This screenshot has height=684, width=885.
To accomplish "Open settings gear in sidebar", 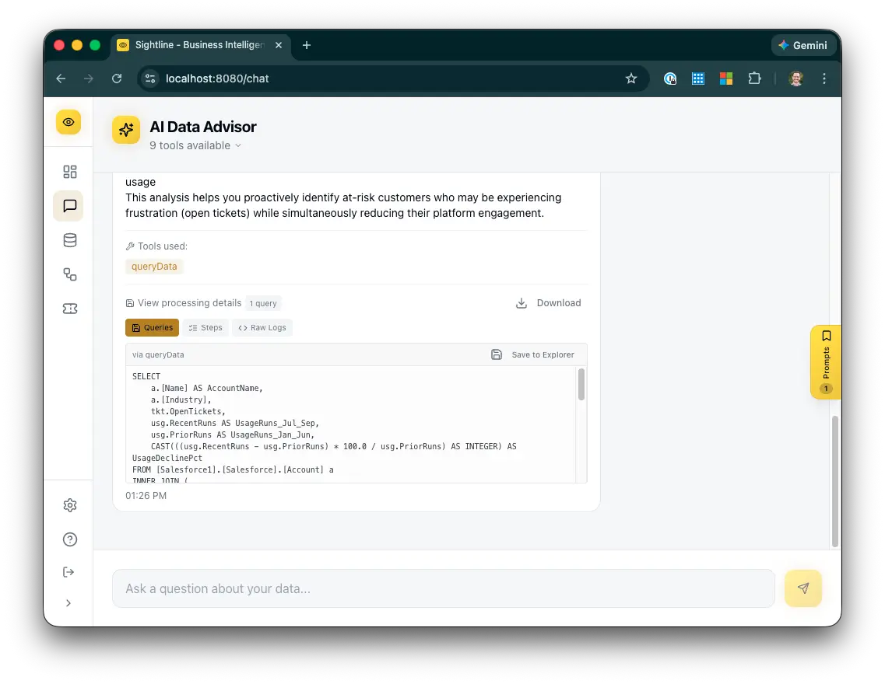I will [x=70, y=505].
